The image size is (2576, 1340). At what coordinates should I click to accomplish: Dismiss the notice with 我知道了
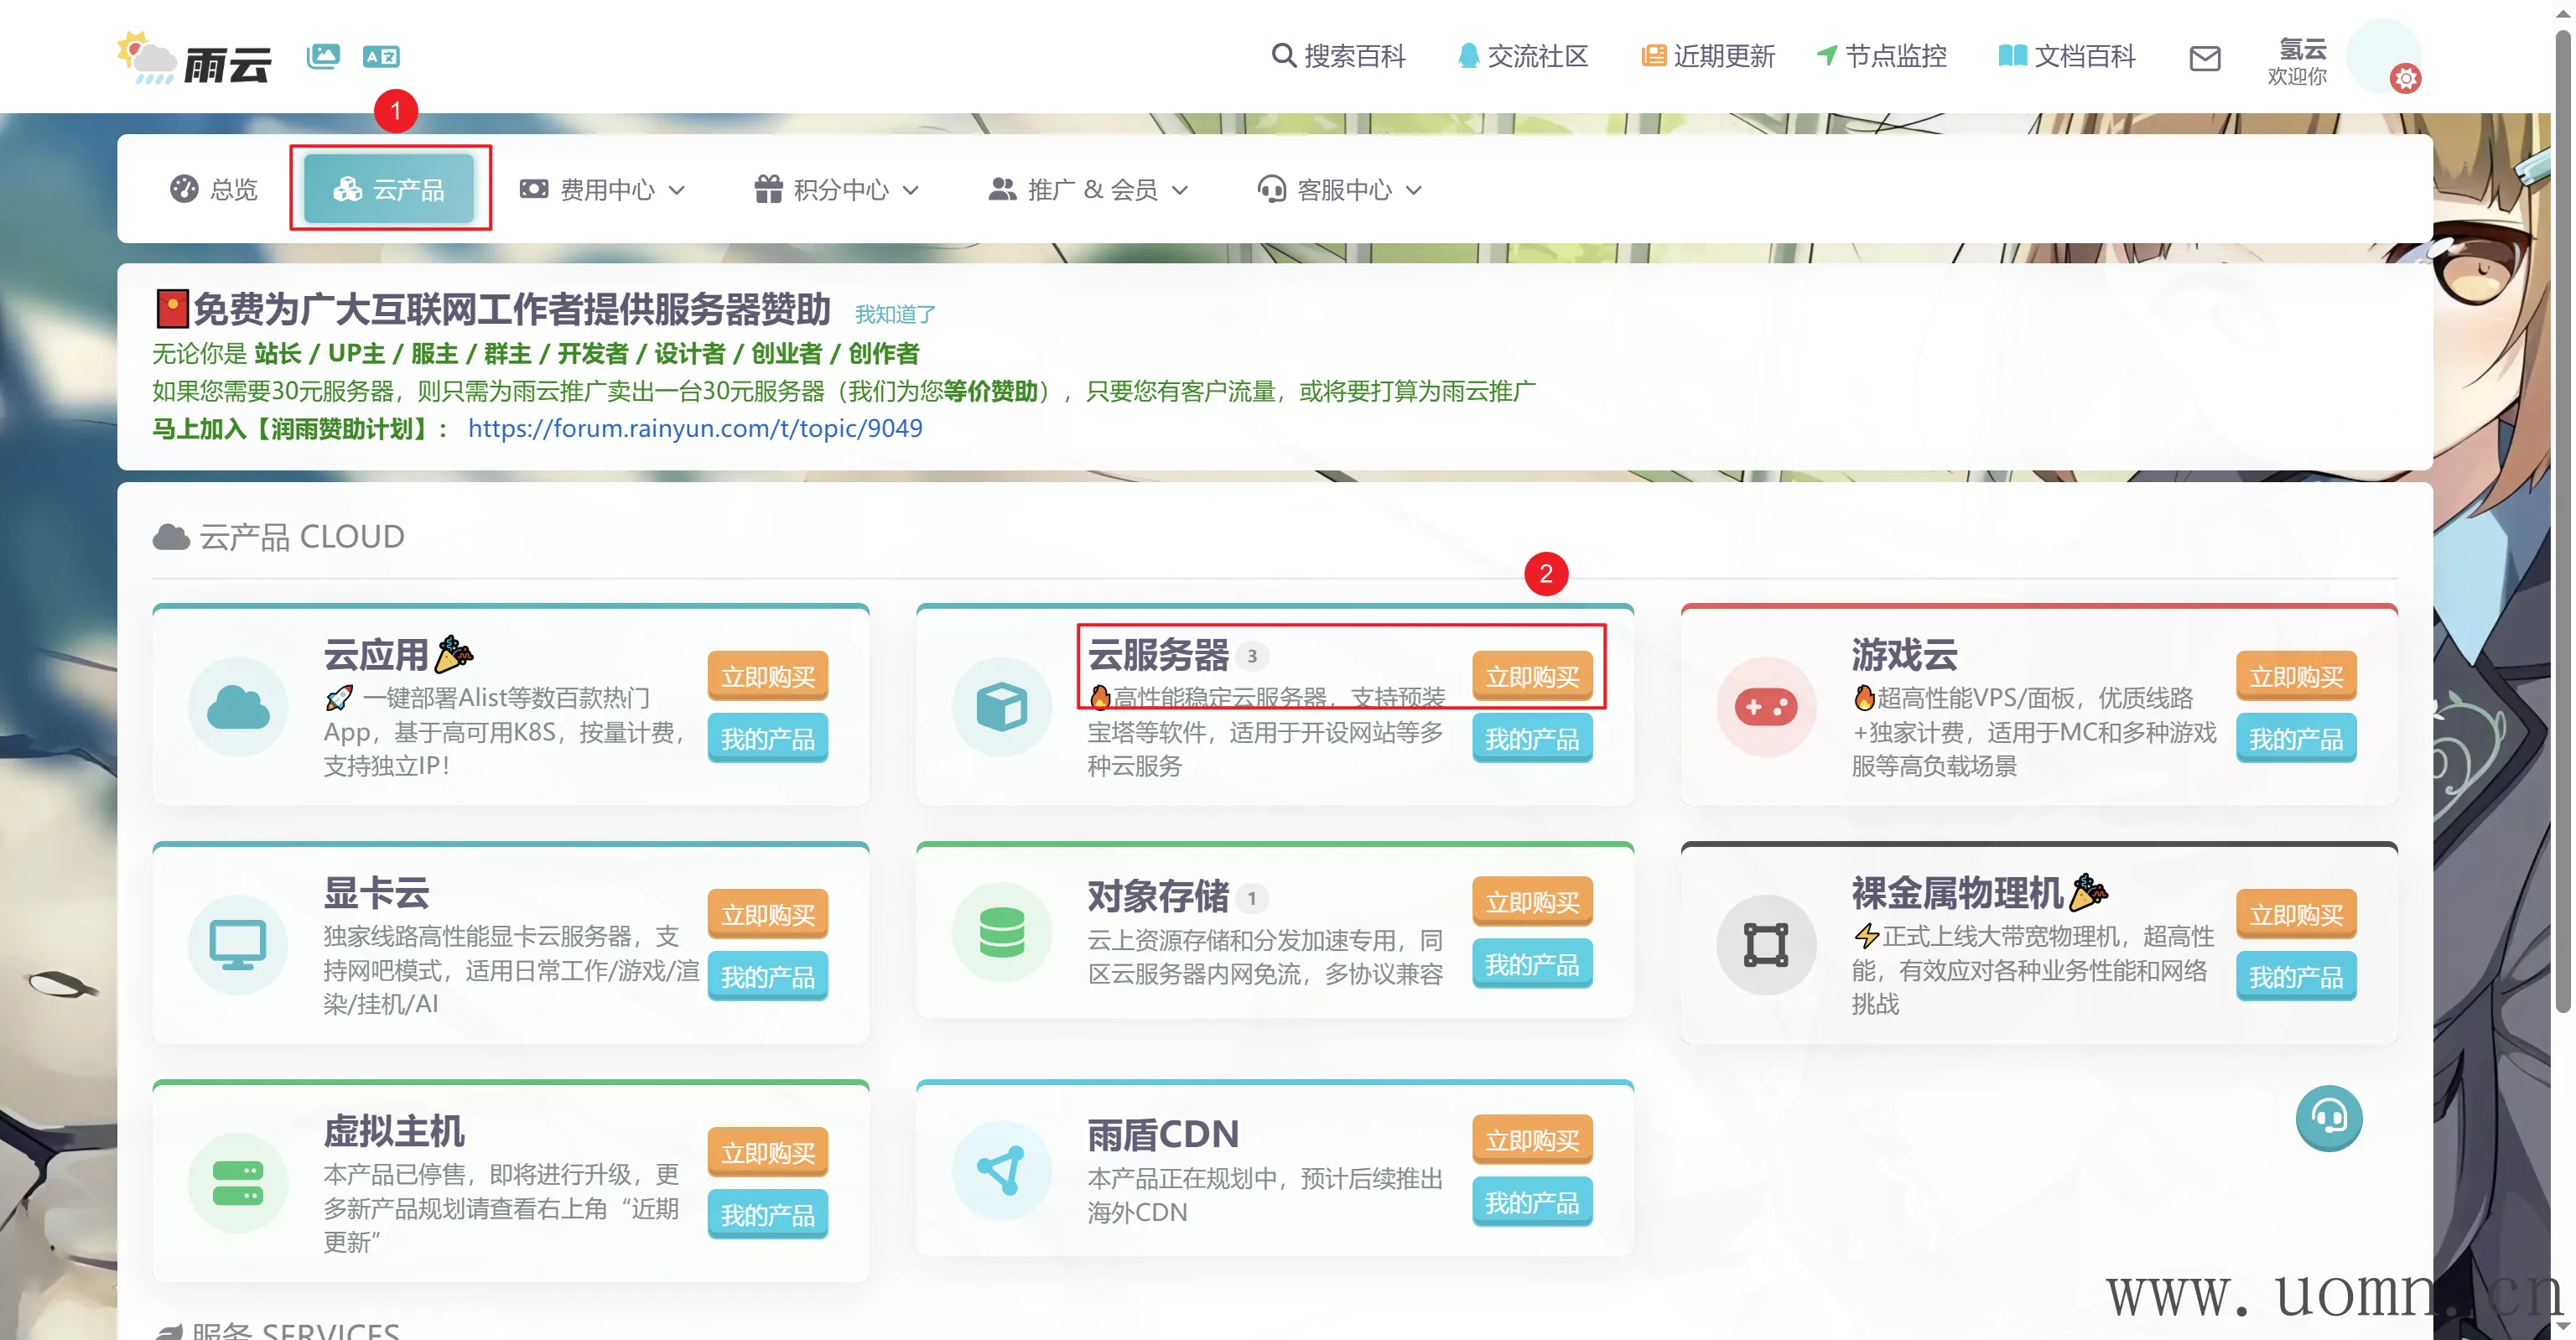coord(895,315)
